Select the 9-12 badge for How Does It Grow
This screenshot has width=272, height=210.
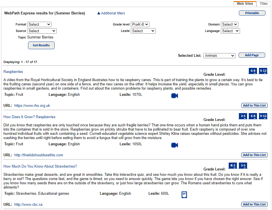[x=263, y=116]
